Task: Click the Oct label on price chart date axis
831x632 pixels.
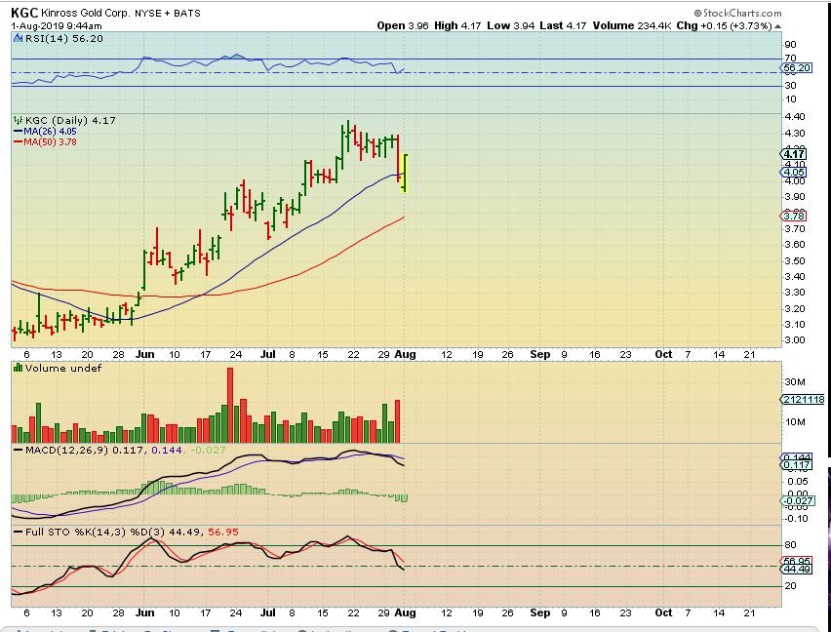Action: click(x=663, y=354)
